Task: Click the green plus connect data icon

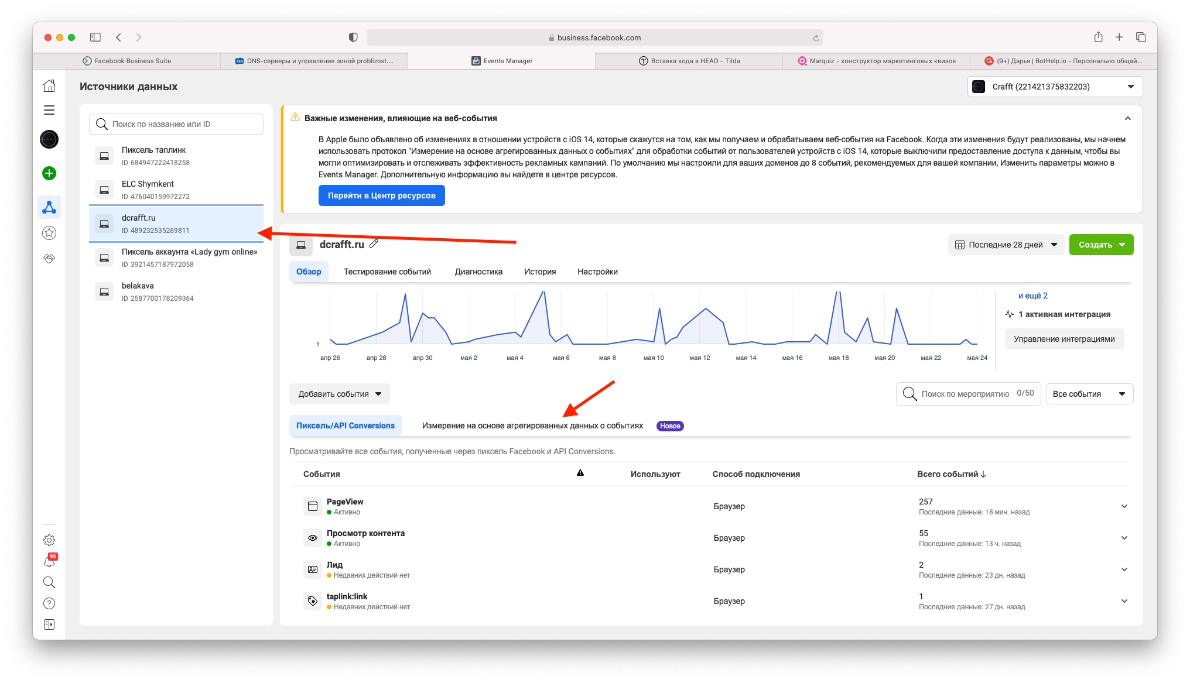Action: pos(49,173)
